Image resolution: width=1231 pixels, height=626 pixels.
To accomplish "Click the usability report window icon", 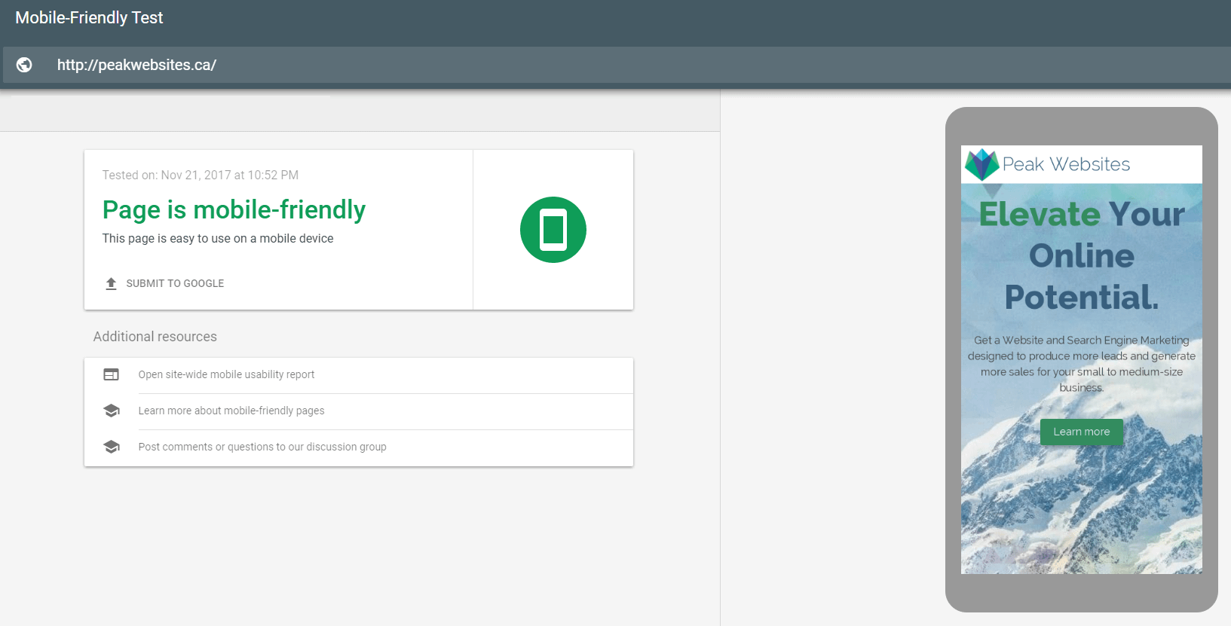I will point(112,374).
